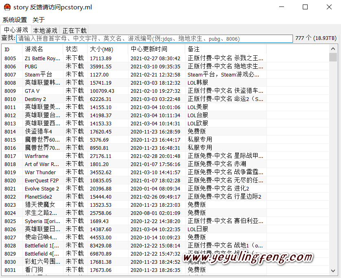Select the 英雄联盟韩... row 8008
Viewport: 341px width, 278px height.
tap(165, 83)
